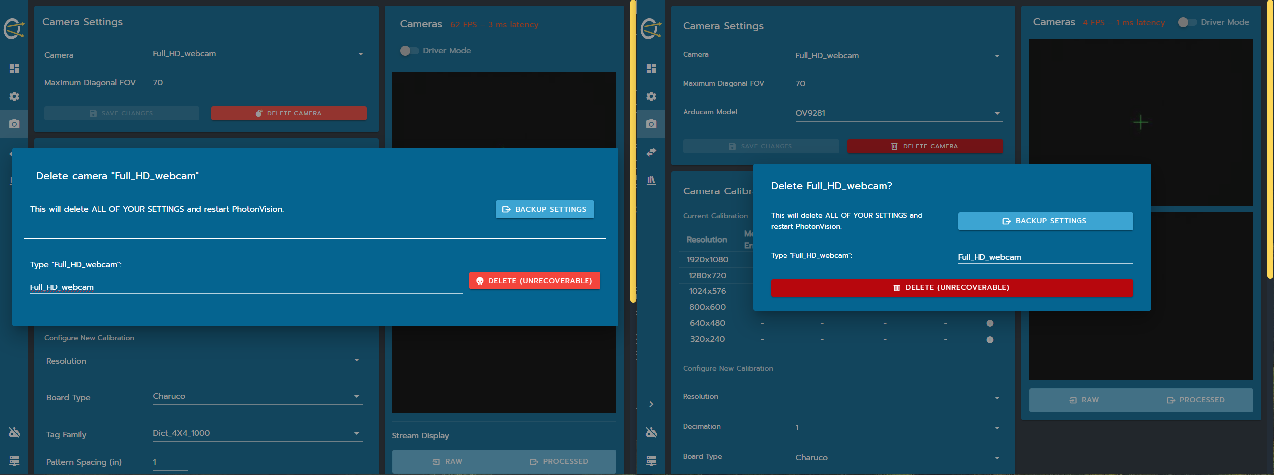1274x475 pixels.
Task: Expand the Decimation dropdown
Action: (x=898, y=428)
